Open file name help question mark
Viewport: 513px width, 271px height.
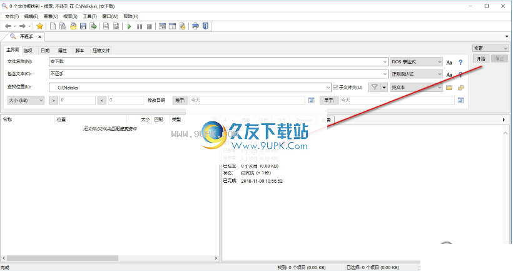tap(460, 62)
